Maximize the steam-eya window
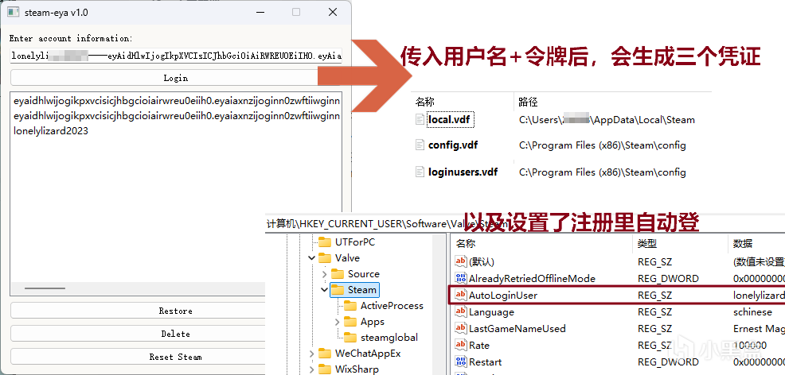Viewport: 785px width, 375px height. pos(296,12)
